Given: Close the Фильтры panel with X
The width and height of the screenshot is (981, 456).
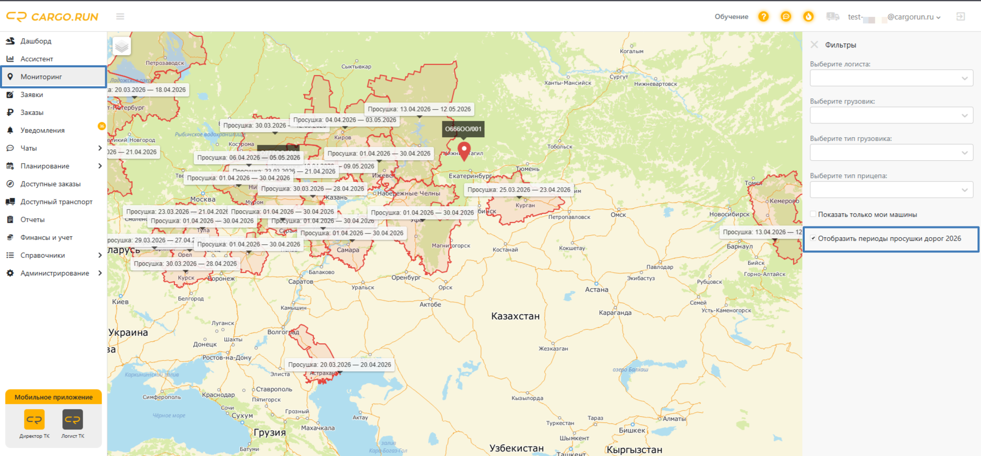Looking at the screenshot, I should click(x=814, y=45).
